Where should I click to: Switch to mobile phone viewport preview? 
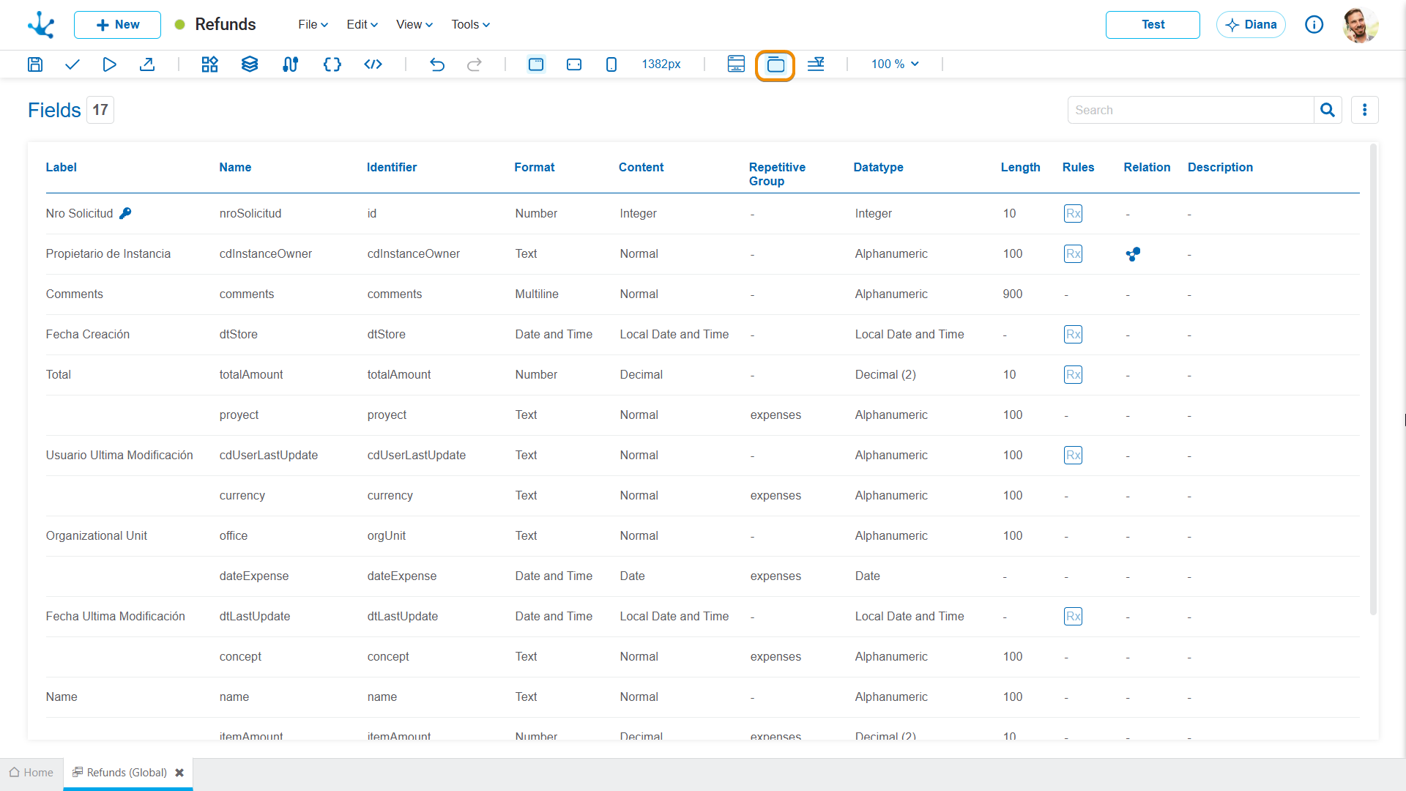611,64
